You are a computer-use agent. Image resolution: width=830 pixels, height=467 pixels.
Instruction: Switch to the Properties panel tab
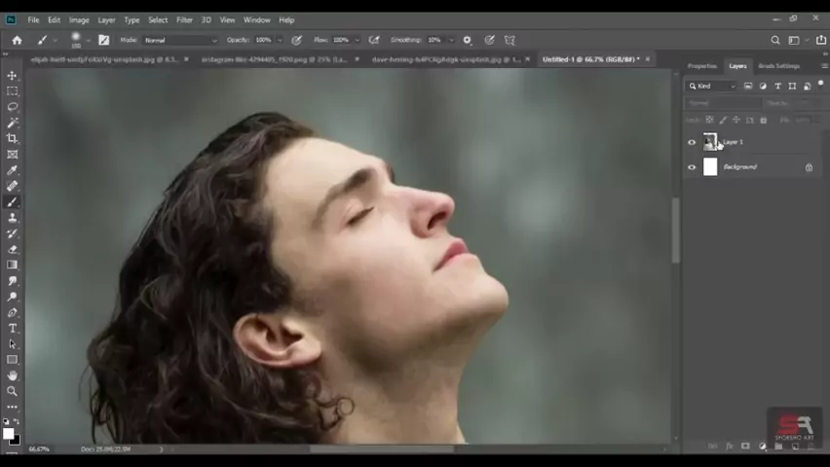pos(701,66)
